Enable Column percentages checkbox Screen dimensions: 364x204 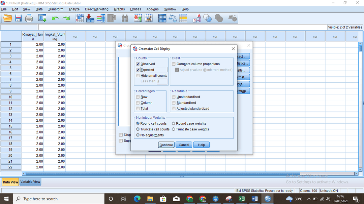point(138,103)
